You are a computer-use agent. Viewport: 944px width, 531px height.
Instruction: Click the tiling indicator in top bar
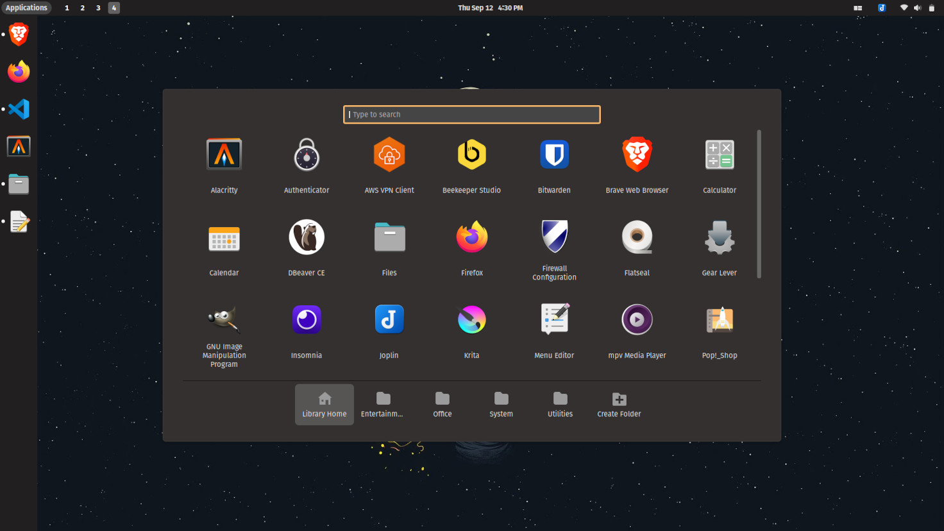(x=858, y=8)
